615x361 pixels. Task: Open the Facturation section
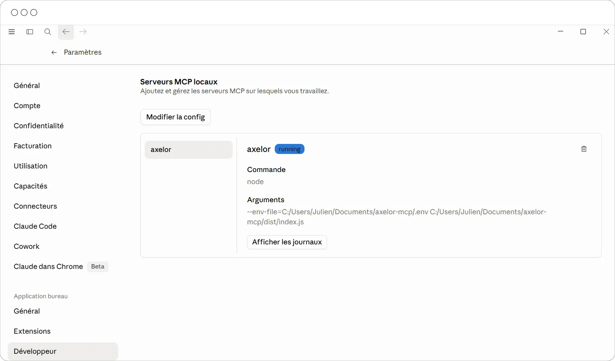coord(33,146)
